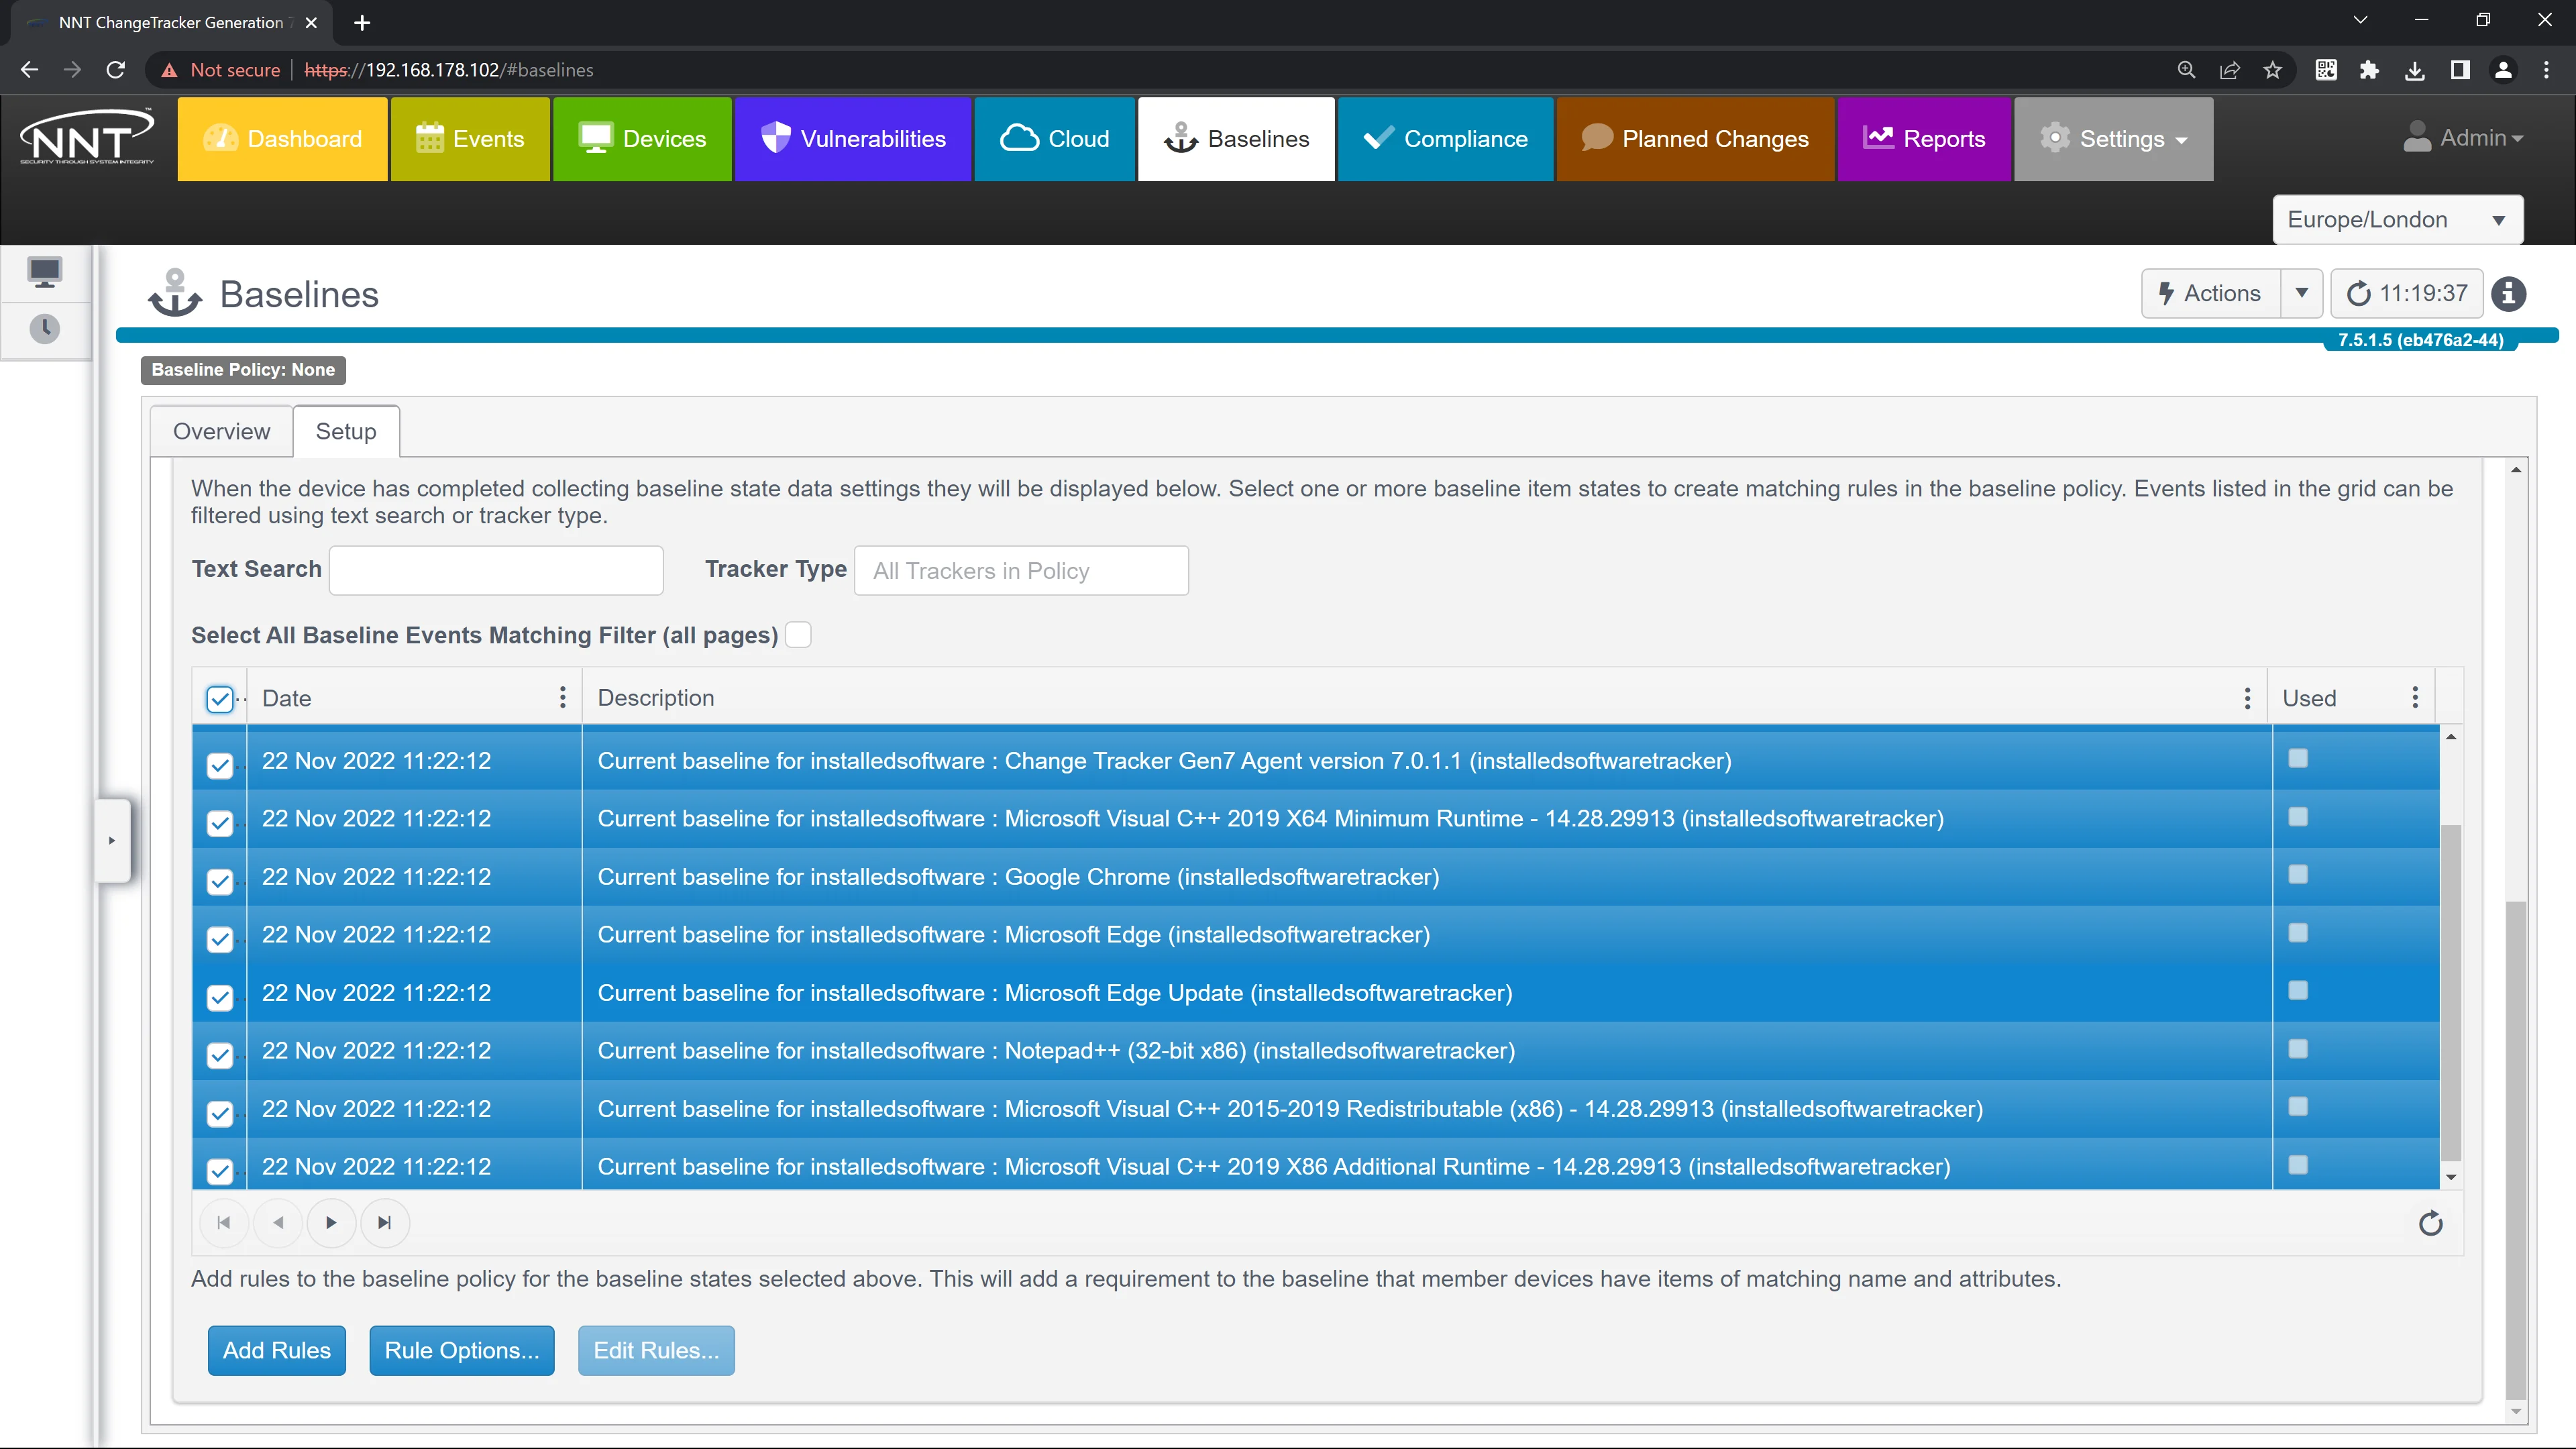The image size is (2576, 1449).
Task: Uncheck the Notepad++ row checkbox
Action: [220, 1055]
